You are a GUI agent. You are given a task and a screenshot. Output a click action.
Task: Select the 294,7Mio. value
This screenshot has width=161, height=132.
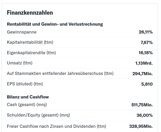142,74
